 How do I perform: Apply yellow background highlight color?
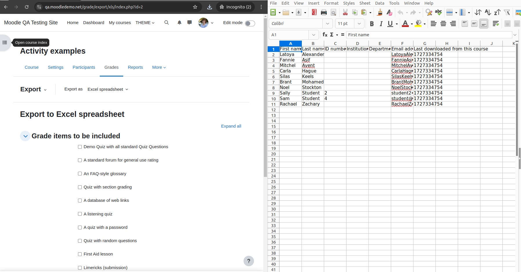point(418,24)
